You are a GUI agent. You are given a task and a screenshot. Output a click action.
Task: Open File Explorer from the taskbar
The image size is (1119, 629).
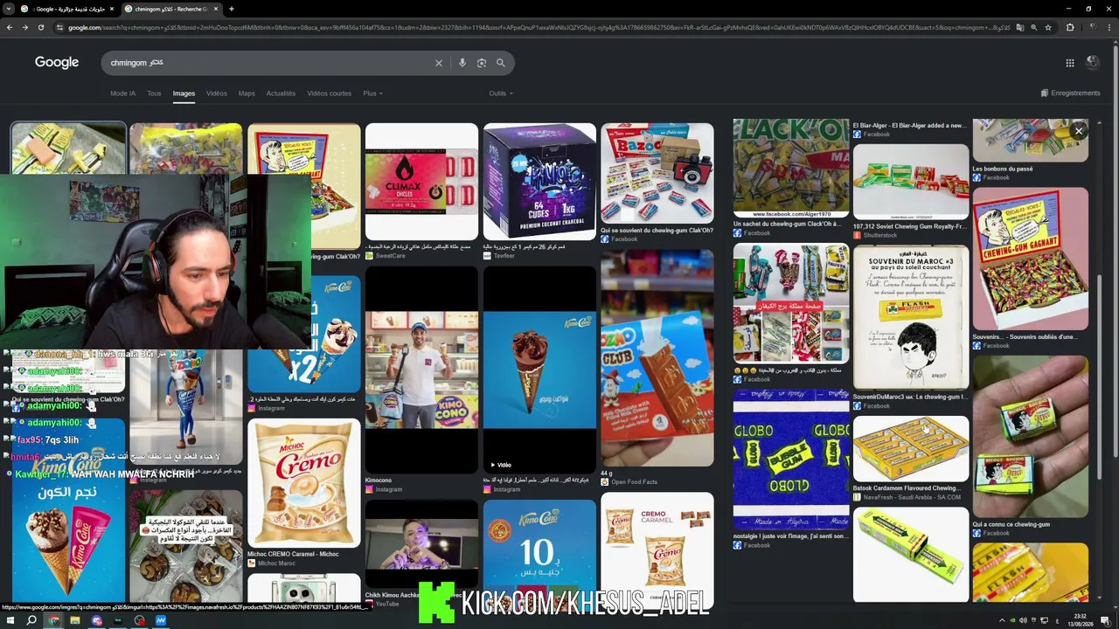coord(75,620)
